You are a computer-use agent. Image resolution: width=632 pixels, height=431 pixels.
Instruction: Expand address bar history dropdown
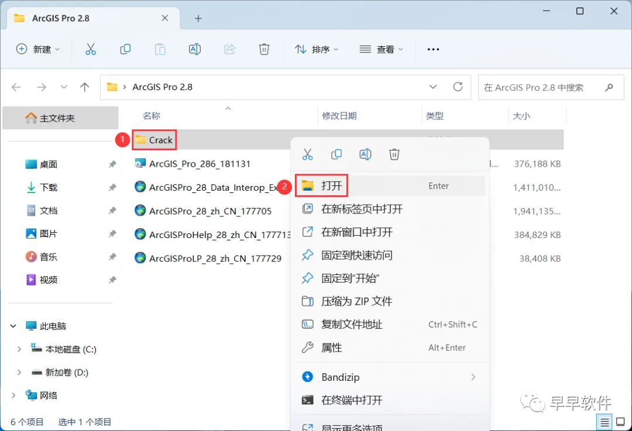[x=433, y=87]
